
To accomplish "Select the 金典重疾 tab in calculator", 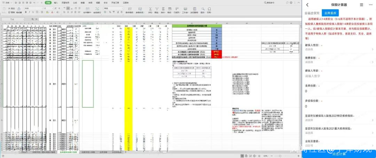I will click(x=330, y=14).
